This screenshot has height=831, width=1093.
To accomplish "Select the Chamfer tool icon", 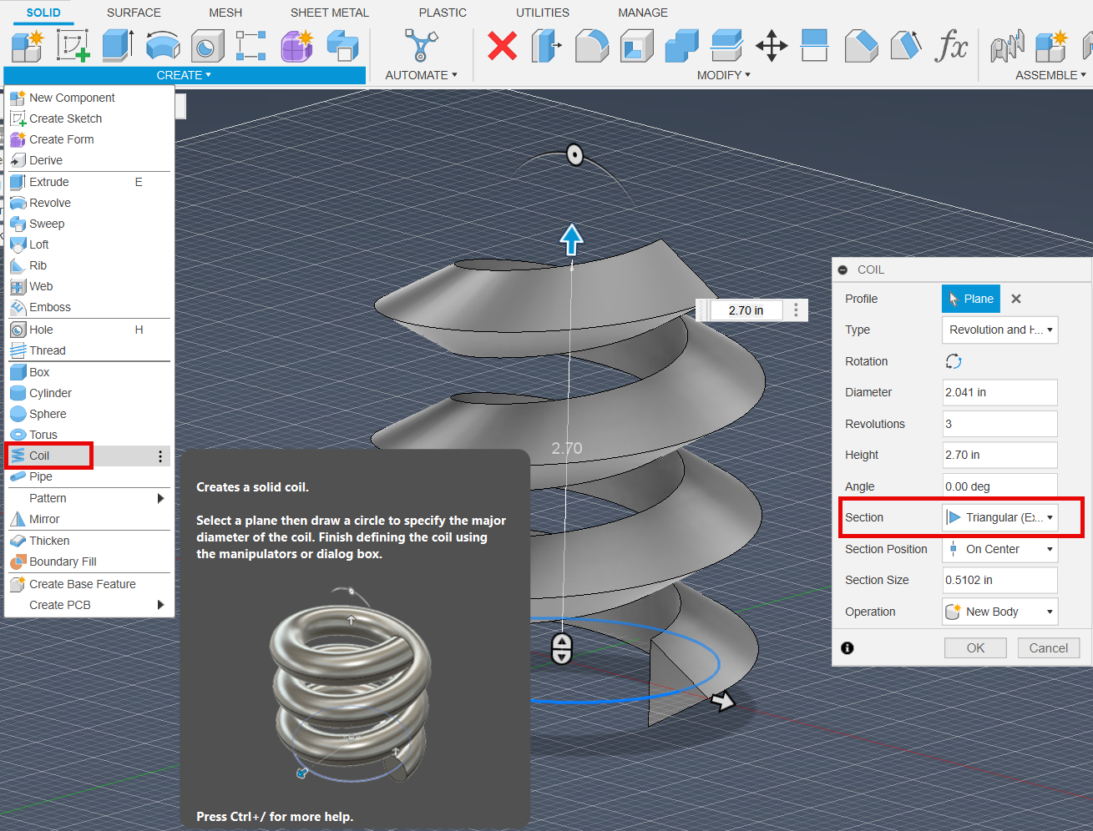I will 861,46.
